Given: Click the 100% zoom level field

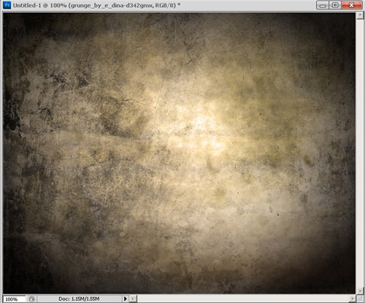Looking at the screenshot, I should tap(14, 299).
